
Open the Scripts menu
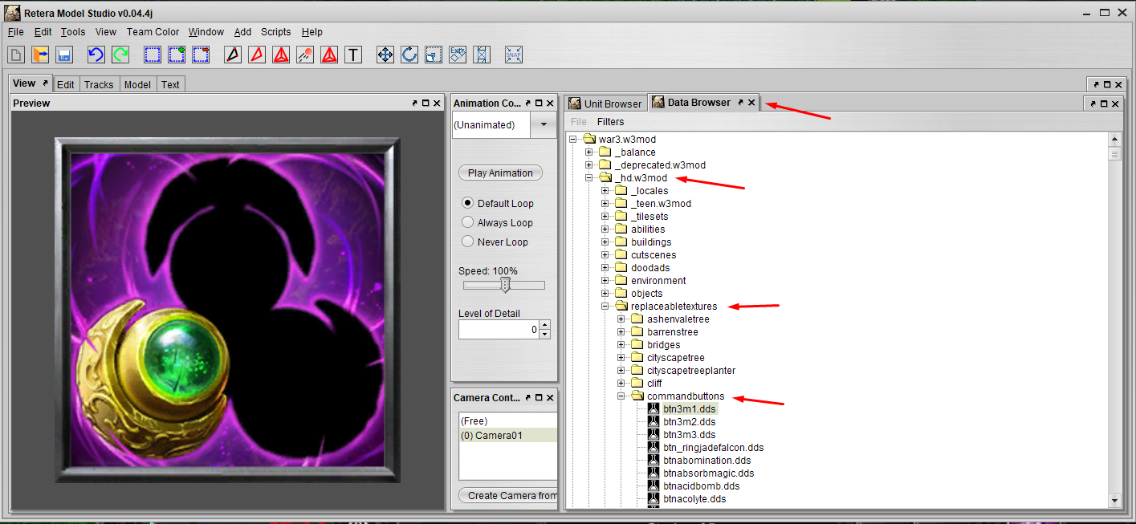click(x=275, y=32)
